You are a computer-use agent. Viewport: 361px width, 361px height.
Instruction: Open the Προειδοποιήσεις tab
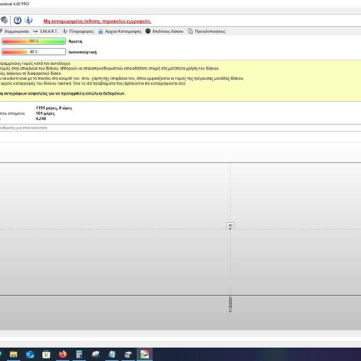(206, 31)
